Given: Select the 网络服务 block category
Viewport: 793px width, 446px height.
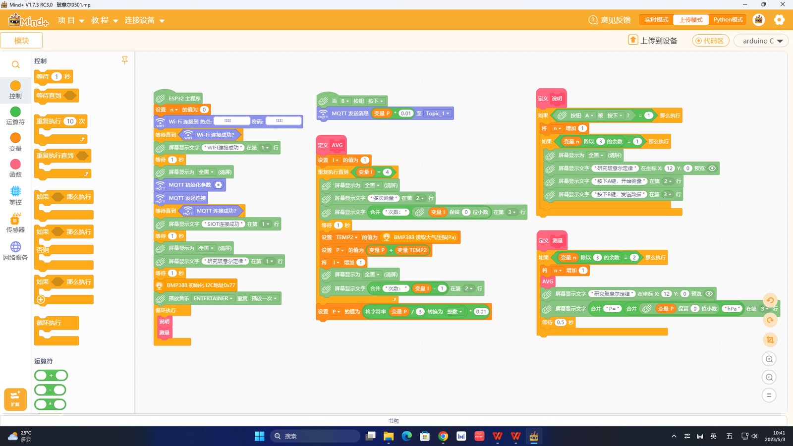Looking at the screenshot, I should (x=15, y=251).
